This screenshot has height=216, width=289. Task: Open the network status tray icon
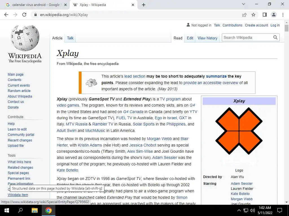pyautogui.click(x=246, y=210)
